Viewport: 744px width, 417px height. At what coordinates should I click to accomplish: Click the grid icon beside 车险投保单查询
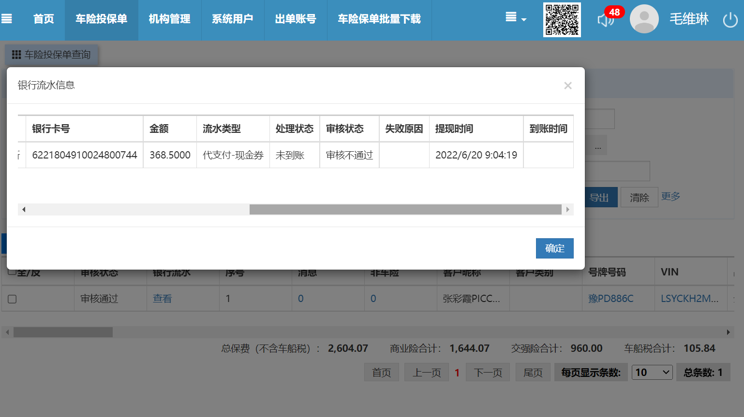[x=16, y=55]
